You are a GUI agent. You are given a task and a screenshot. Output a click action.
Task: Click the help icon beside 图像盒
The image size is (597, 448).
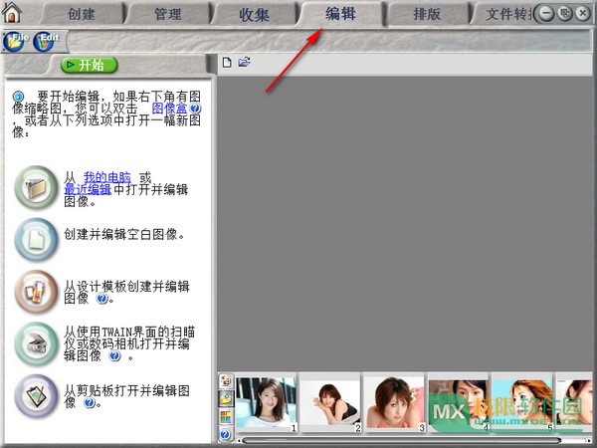click(x=195, y=109)
